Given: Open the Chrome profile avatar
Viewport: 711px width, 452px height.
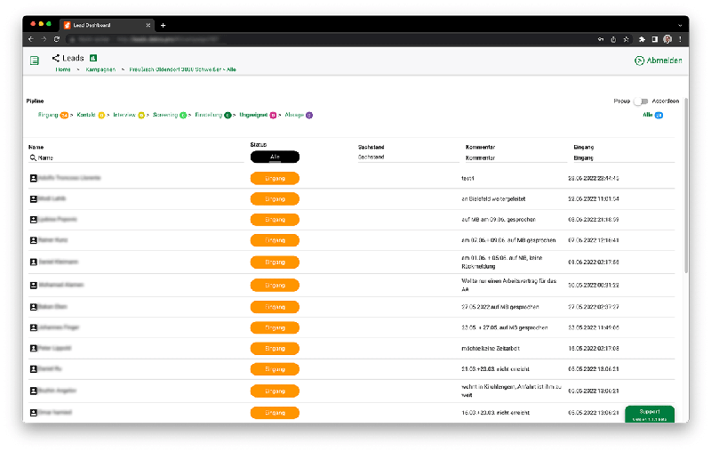Looking at the screenshot, I should (x=667, y=39).
